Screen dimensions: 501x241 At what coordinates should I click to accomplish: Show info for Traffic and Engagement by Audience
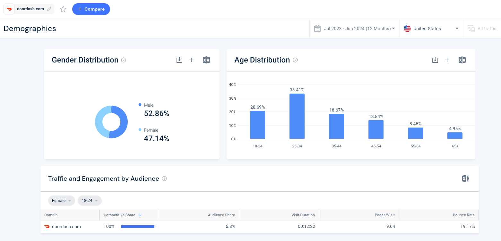164,179
